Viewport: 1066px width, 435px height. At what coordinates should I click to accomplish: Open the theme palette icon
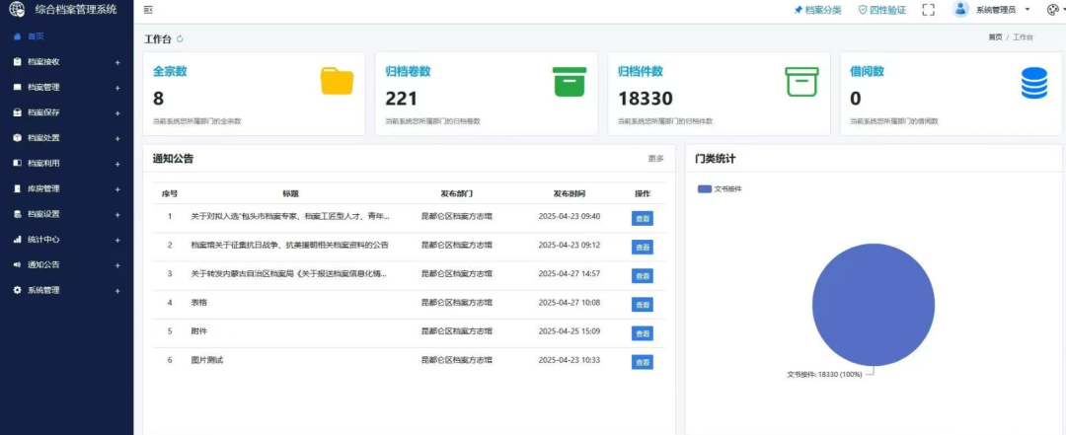[1052, 10]
